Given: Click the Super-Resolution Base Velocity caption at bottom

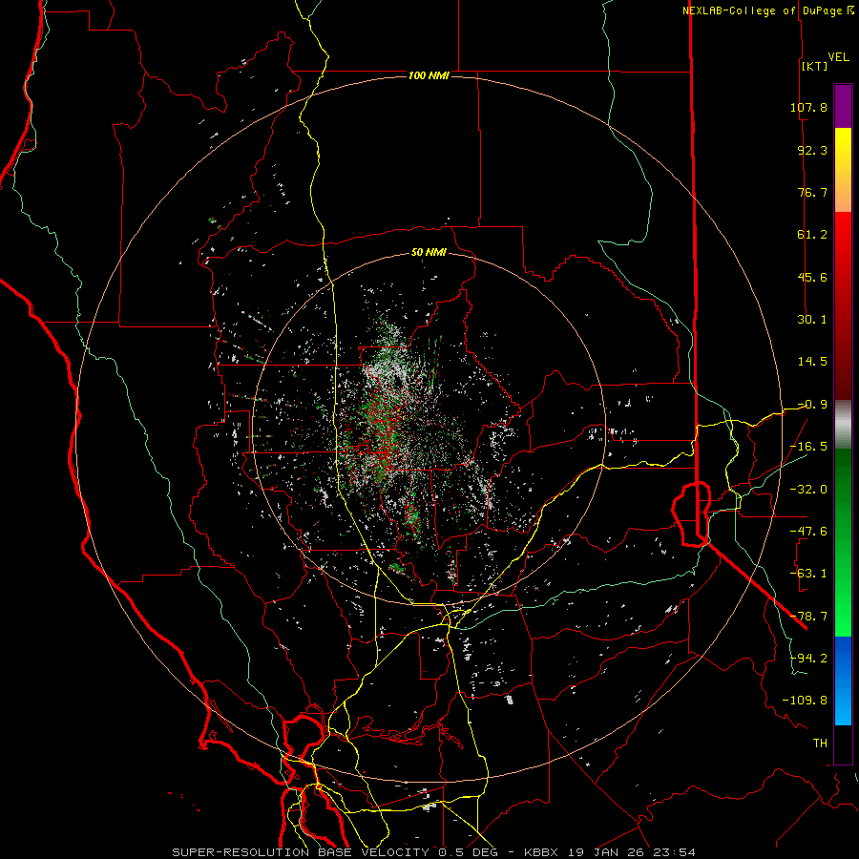Looking at the screenshot, I should 434,852.
